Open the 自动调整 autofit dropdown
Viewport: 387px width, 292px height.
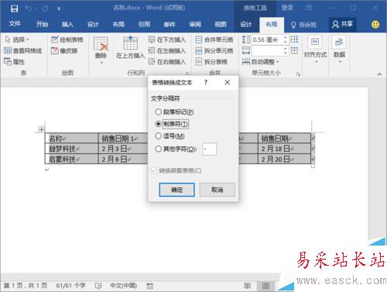point(261,62)
